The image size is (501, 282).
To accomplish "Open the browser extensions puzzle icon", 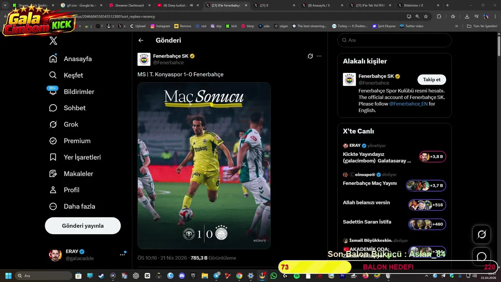I will coord(439,16).
